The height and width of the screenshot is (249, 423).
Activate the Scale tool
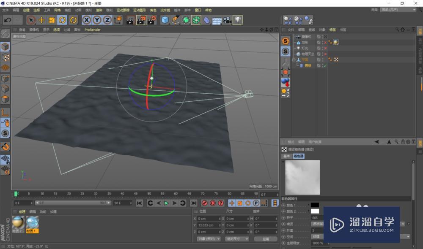52,20
